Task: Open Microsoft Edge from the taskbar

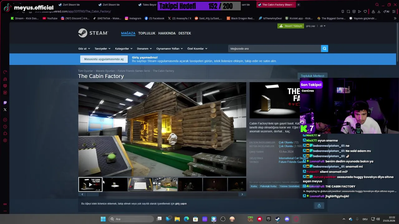Action: (x=186, y=219)
